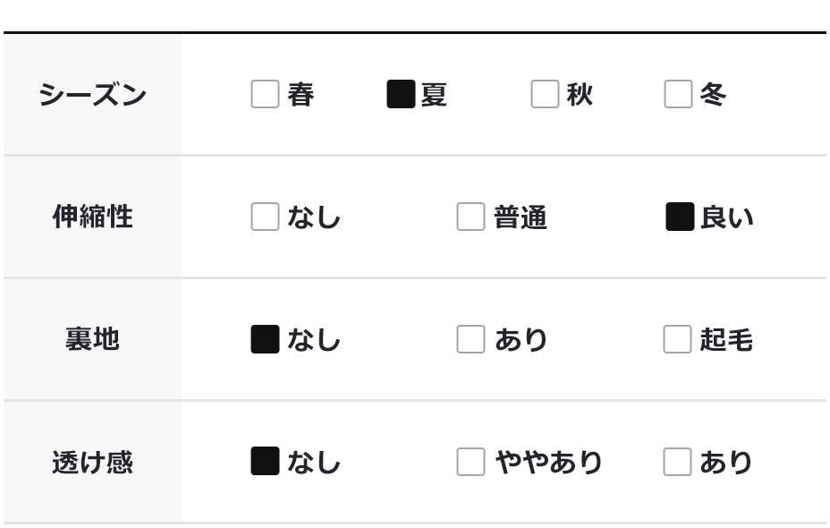Click the 伸縮性 row header

coord(92,217)
